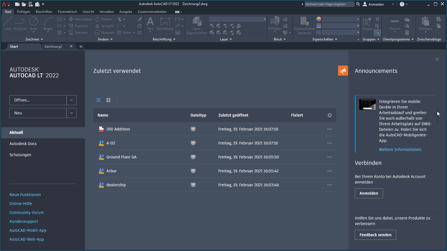Click Eigenschaften anpassen tool

click(x=305, y=25)
